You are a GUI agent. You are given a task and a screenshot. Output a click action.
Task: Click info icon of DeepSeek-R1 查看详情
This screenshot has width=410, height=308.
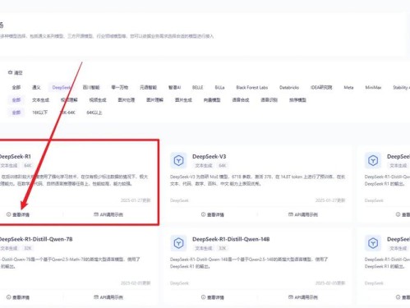coord(8,214)
